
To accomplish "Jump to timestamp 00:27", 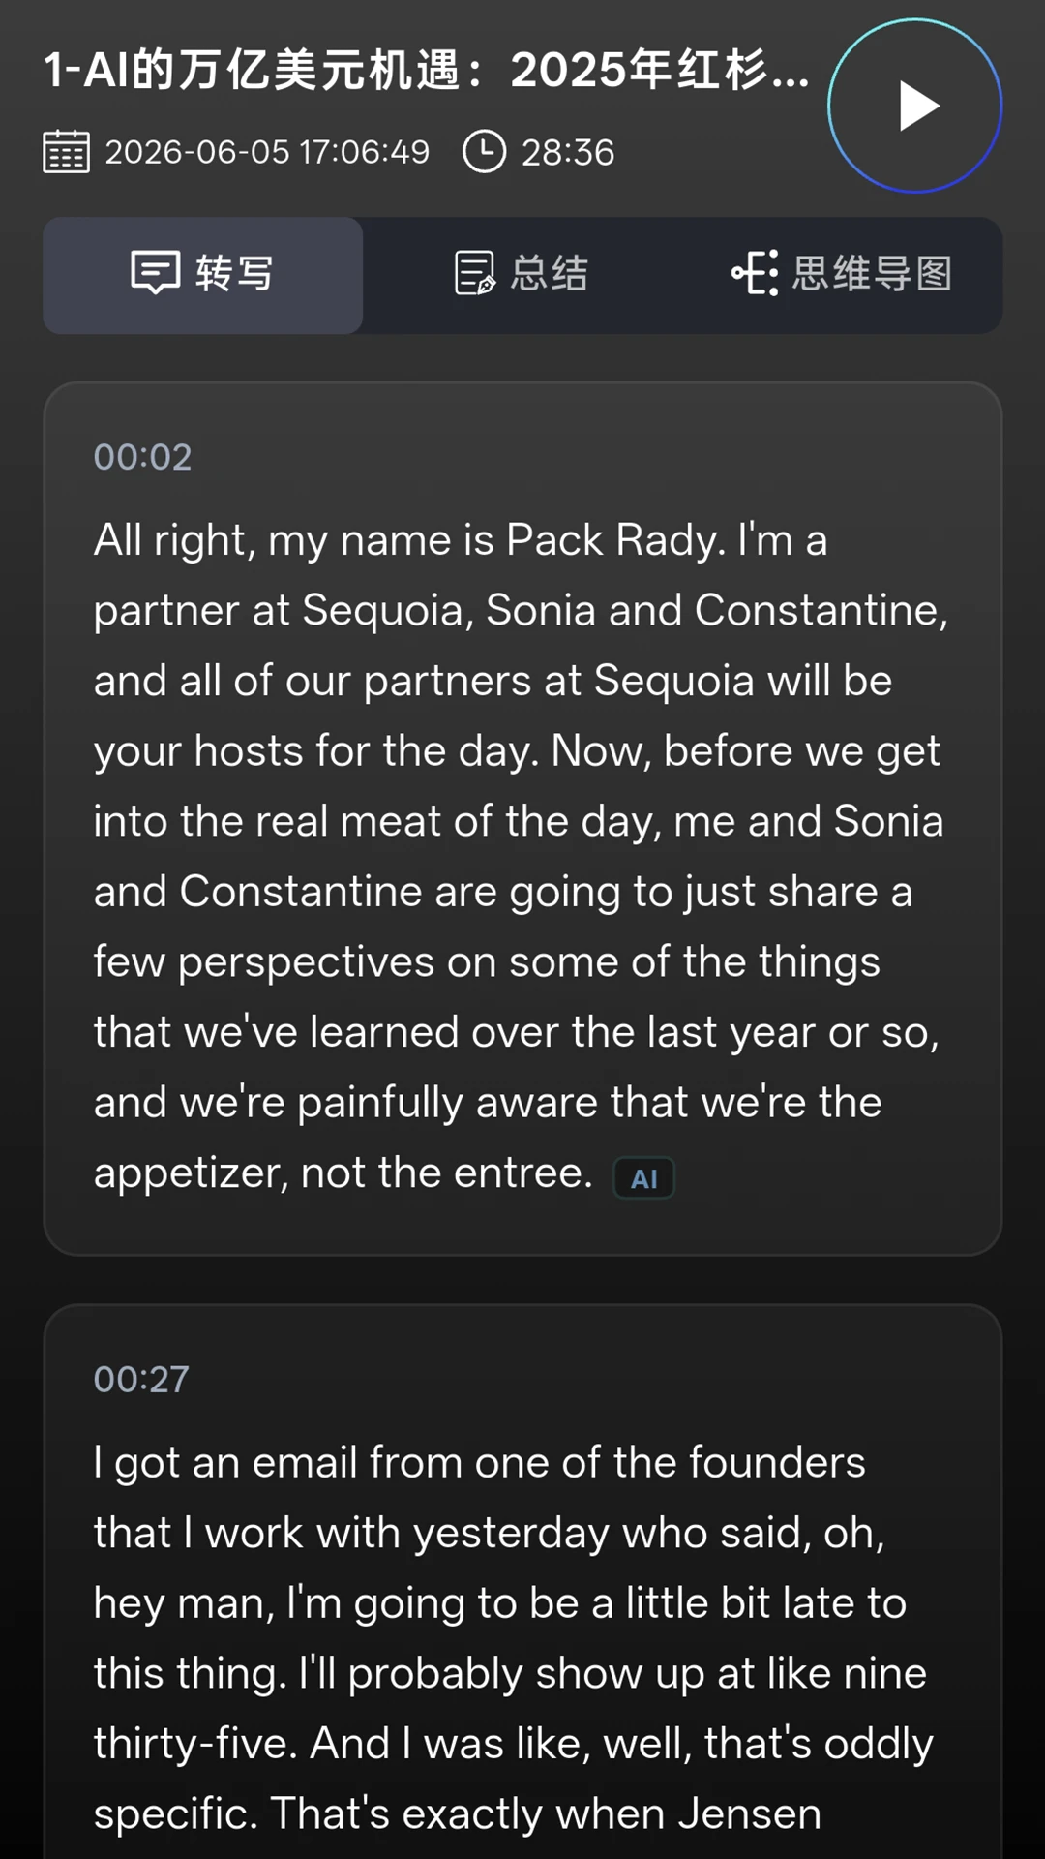I will (141, 1380).
